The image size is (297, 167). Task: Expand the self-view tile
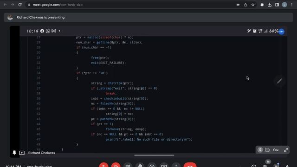click(286, 150)
